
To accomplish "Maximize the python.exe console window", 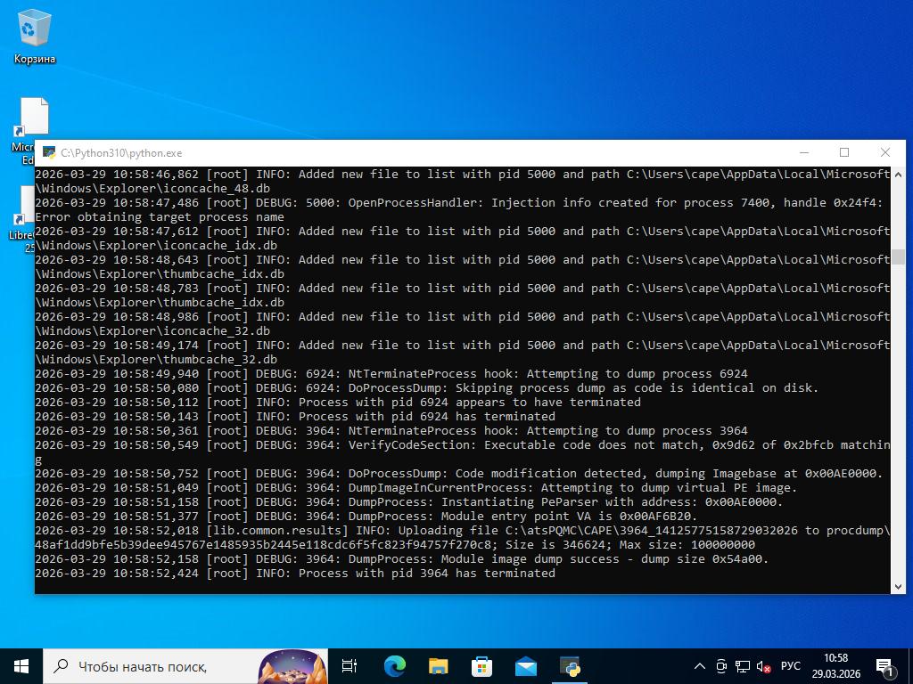I will click(x=844, y=152).
